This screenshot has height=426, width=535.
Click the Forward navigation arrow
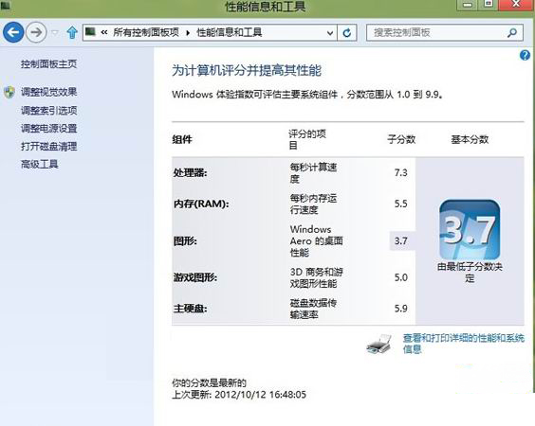coord(36,32)
